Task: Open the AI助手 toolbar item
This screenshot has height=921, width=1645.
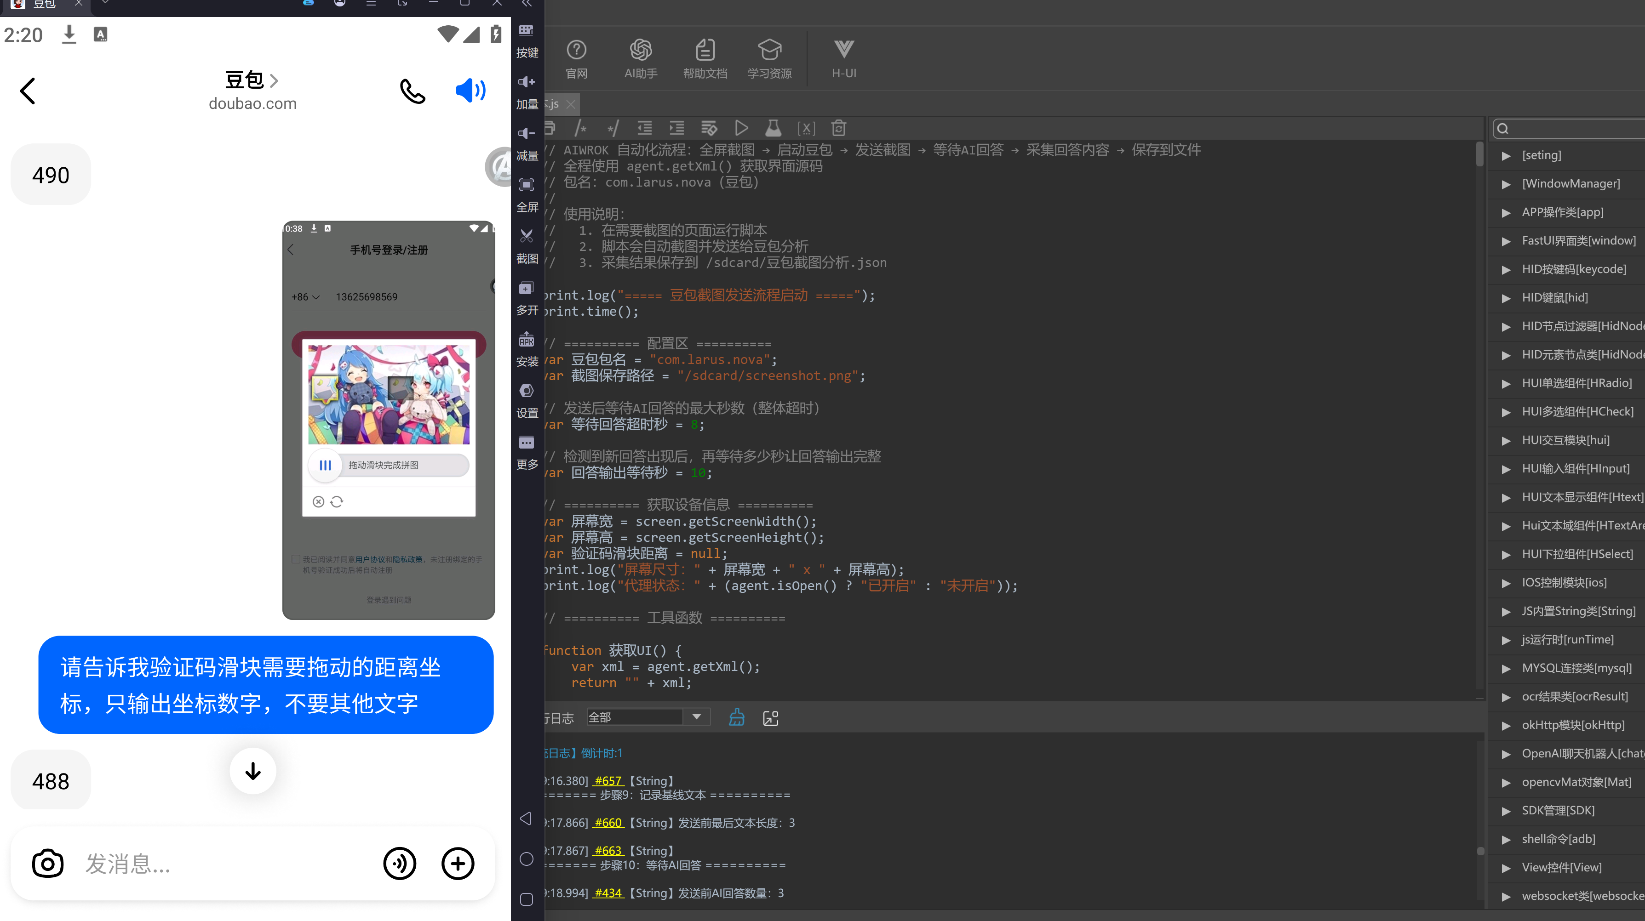Action: tap(641, 59)
